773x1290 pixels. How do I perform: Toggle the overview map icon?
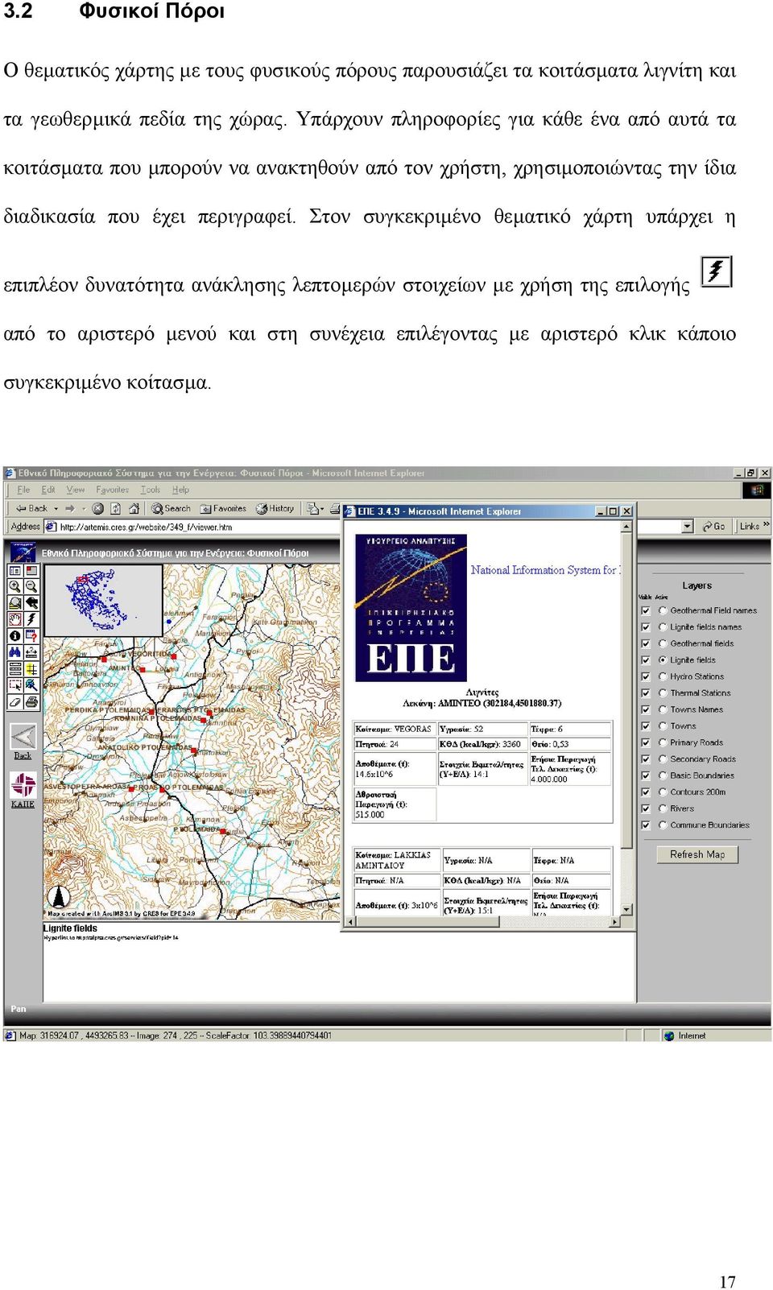[x=31, y=571]
